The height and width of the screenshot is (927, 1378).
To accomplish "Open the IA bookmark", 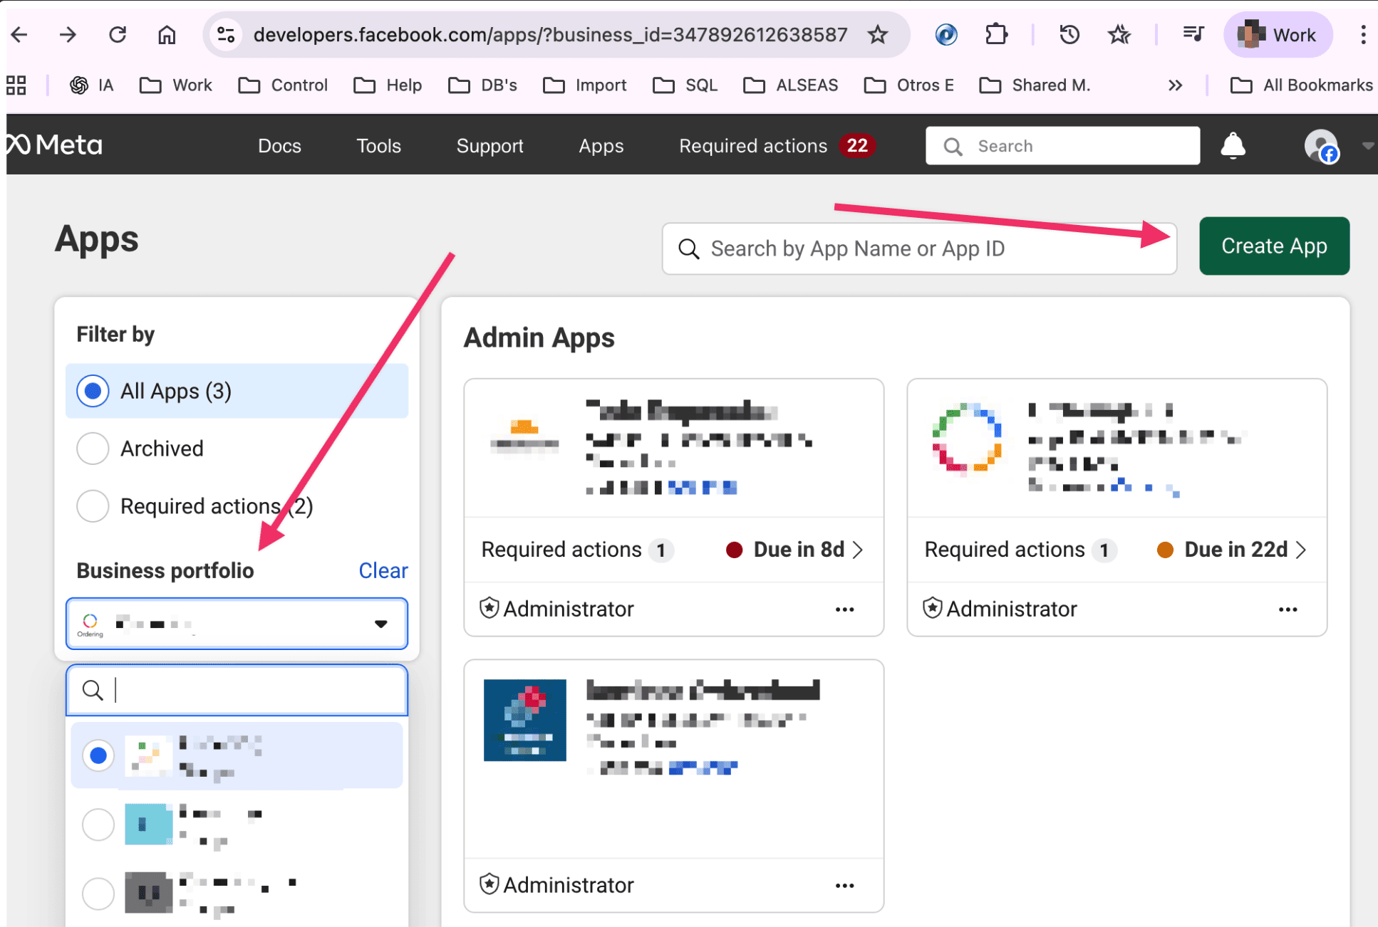I will point(92,85).
